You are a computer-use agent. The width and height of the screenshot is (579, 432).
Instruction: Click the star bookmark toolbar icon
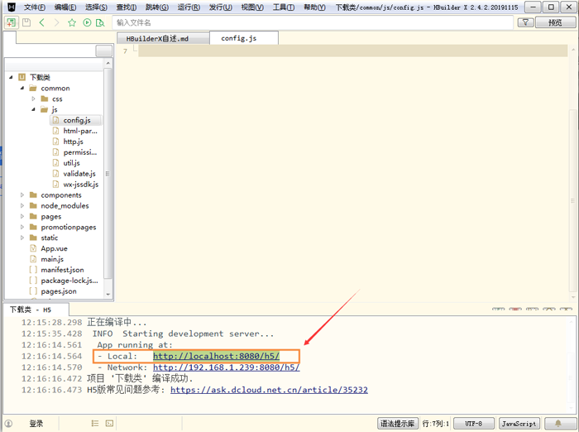click(x=72, y=22)
